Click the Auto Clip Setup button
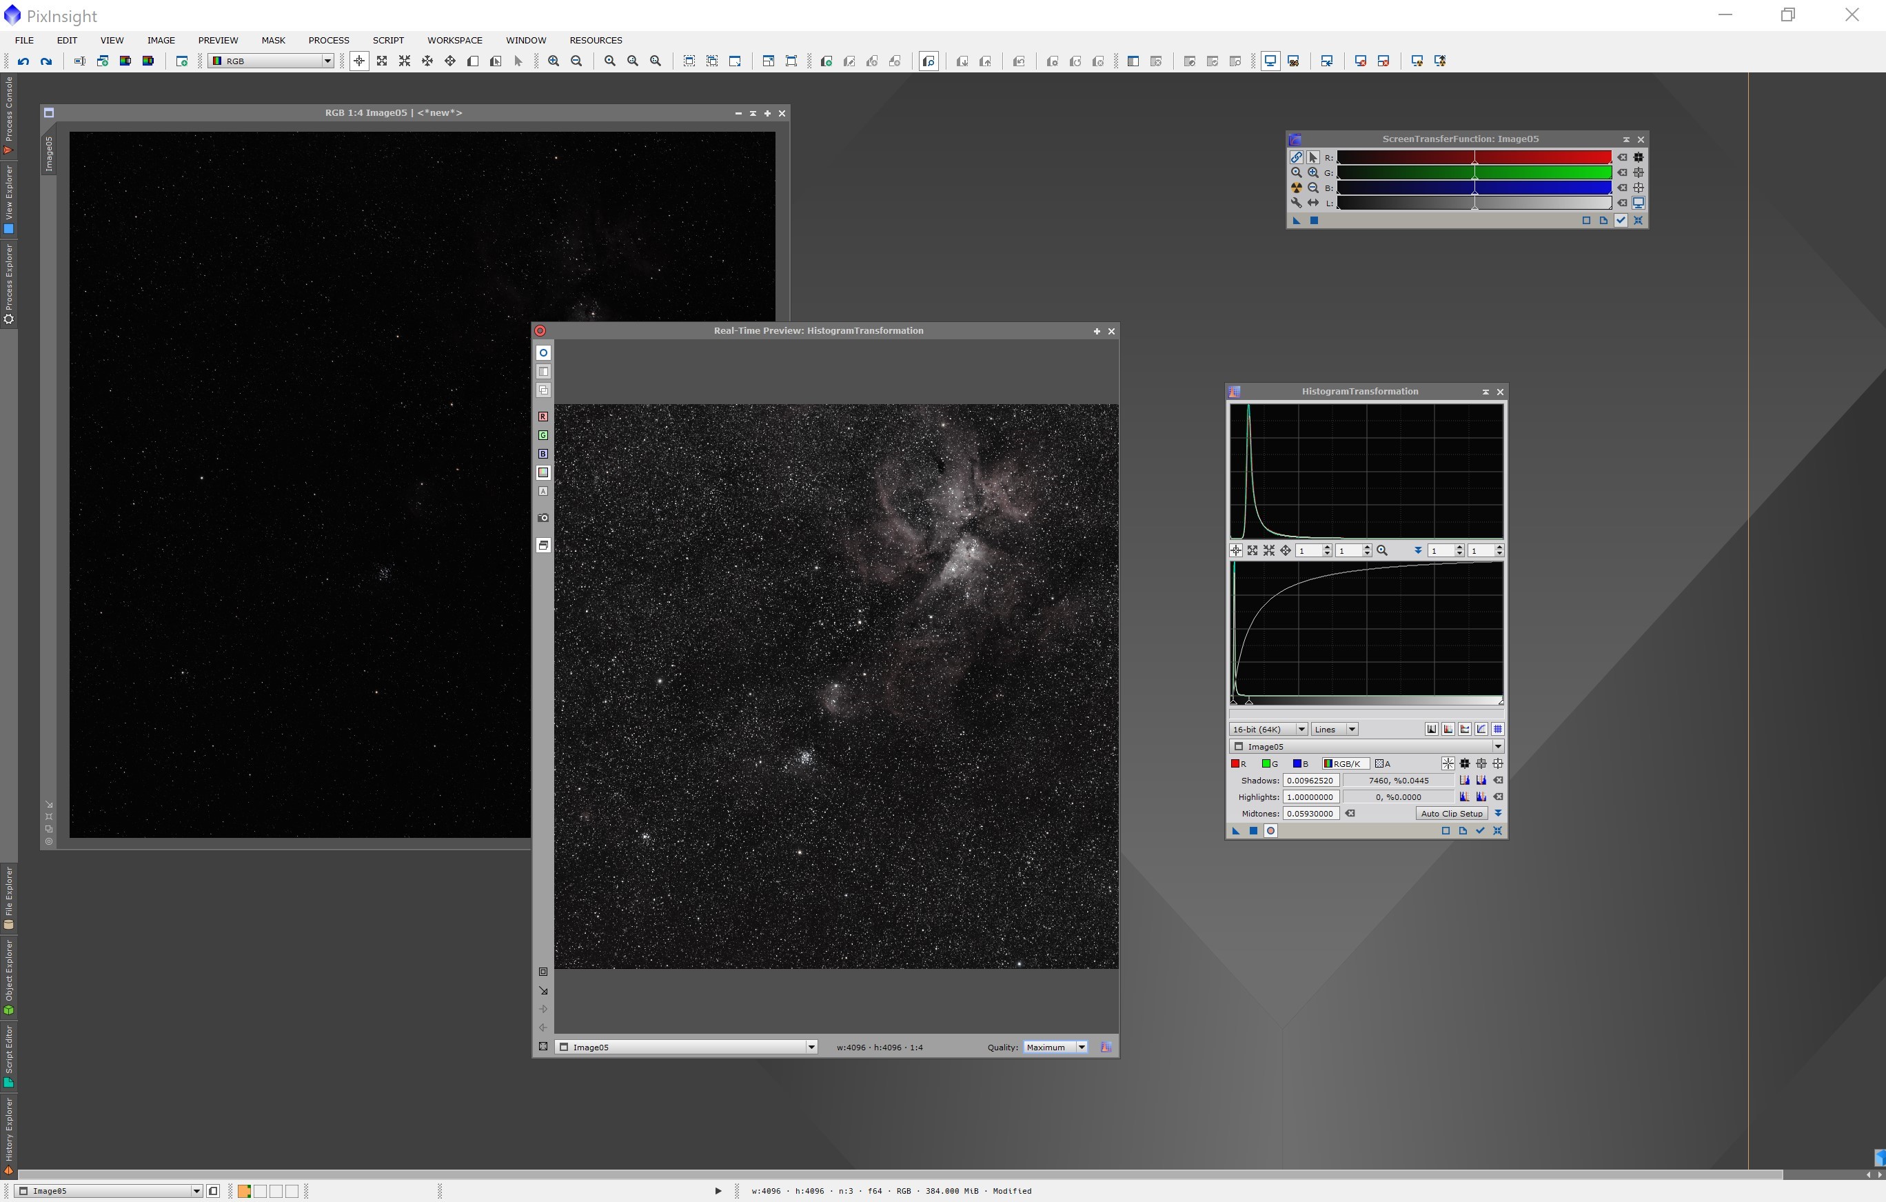The width and height of the screenshot is (1886, 1202). [x=1451, y=813]
